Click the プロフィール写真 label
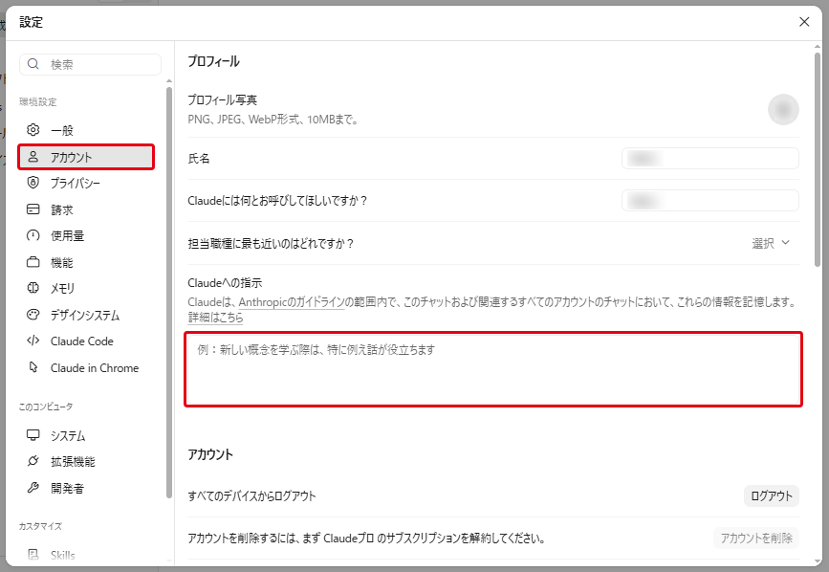The height and width of the screenshot is (572, 829). coord(222,99)
